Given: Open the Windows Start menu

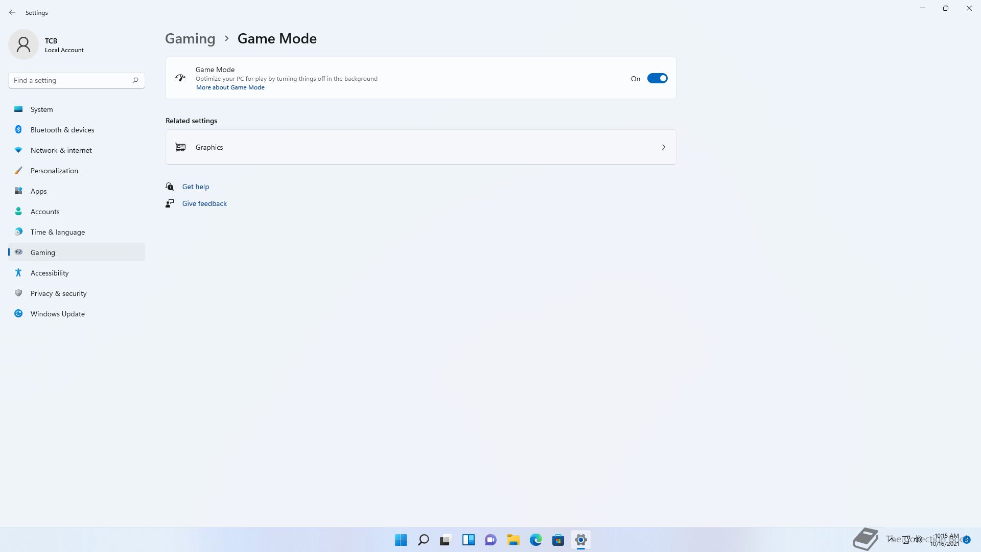Looking at the screenshot, I should click(401, 540).
